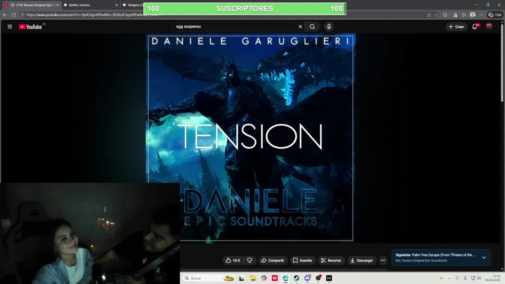Click the video album art player
This screenshot has width=505, height=284.
[x=251, y=137]
